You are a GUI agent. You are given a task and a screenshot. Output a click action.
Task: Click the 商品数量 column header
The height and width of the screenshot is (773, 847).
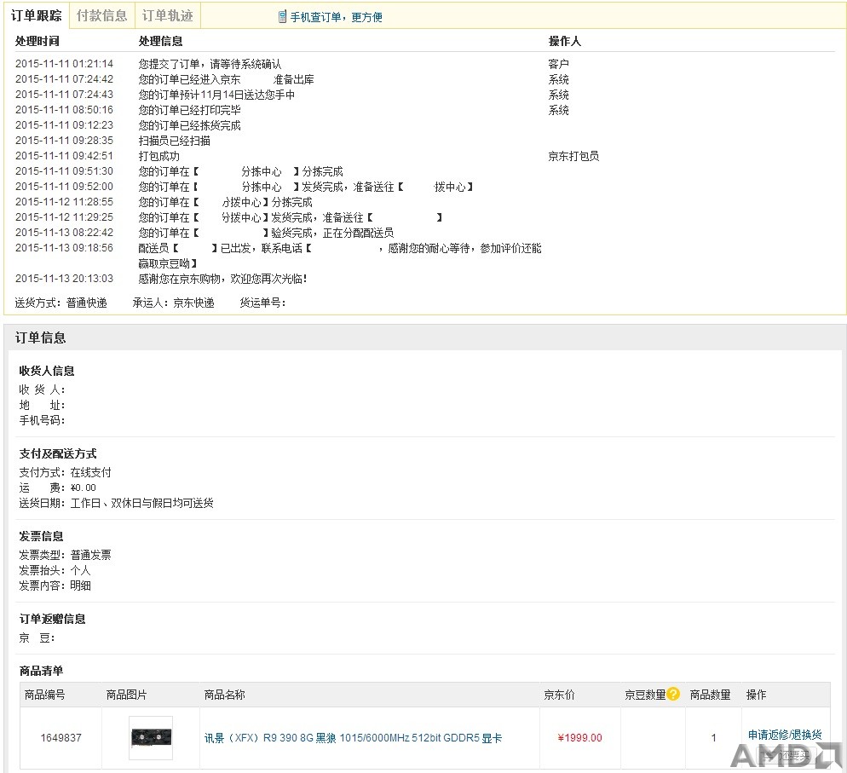click(x=711, y=695)
